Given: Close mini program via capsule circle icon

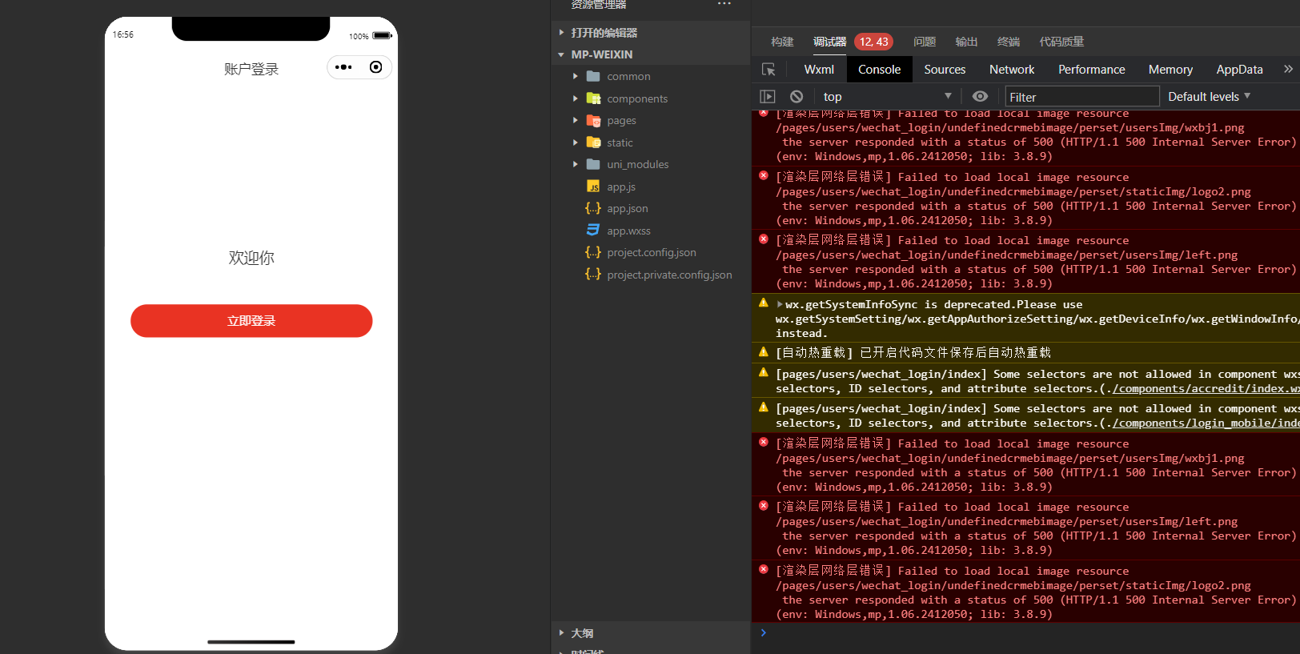Looking at the screenshot, I should coord(375,67).
